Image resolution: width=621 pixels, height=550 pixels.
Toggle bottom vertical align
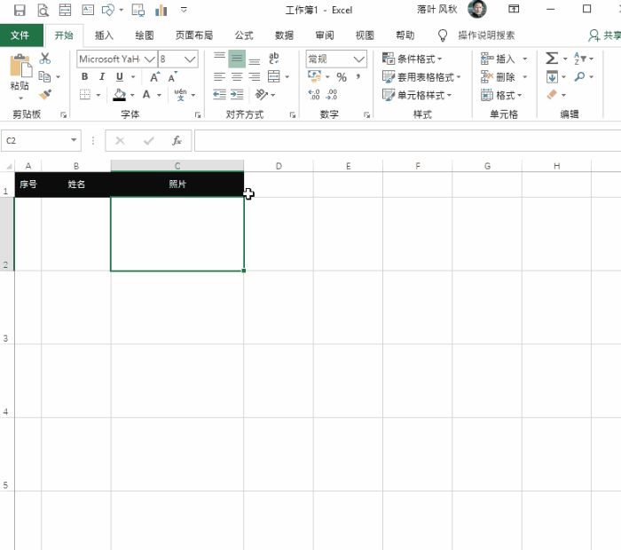pos(255,59)
